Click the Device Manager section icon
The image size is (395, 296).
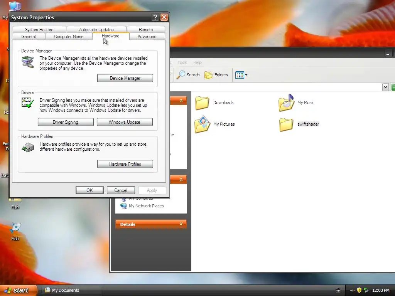(28, 62)
